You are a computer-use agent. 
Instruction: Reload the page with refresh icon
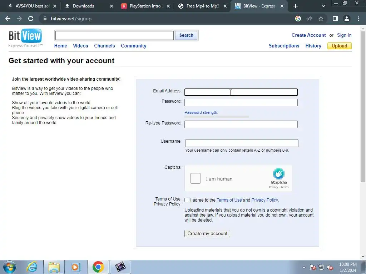pos(31,19)
